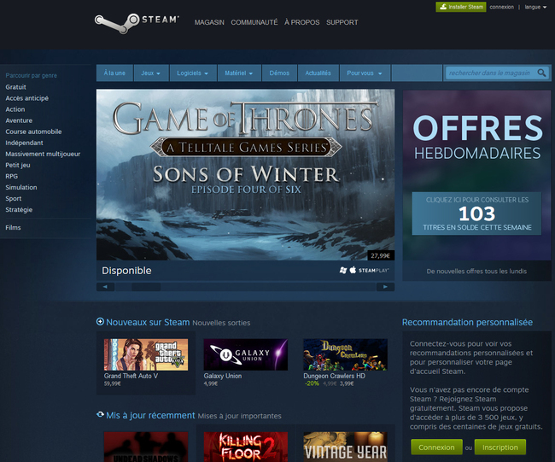The image size is (555, 462).
Task: Click the Windows platform icon
Action: pos(343,271)
